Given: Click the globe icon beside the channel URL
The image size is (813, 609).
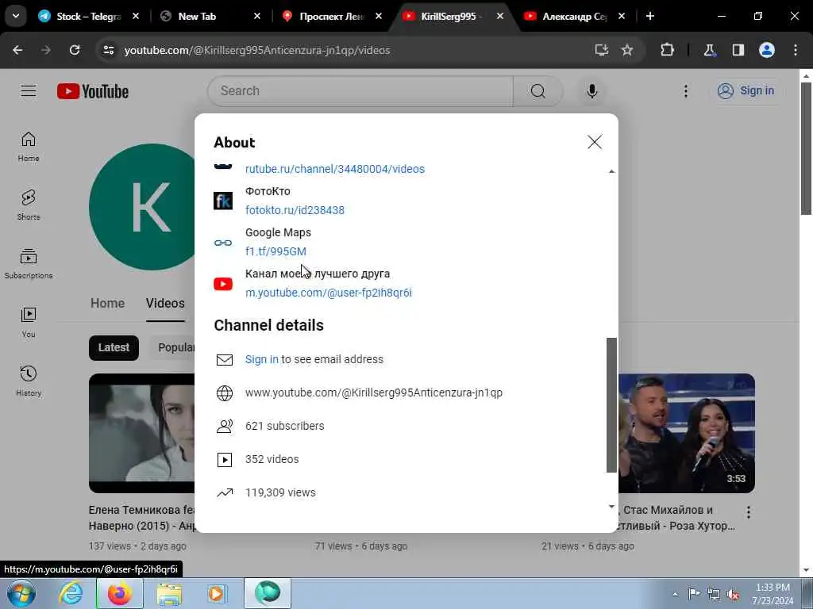Looking at the screenshot, I should [x=225, y=393].
